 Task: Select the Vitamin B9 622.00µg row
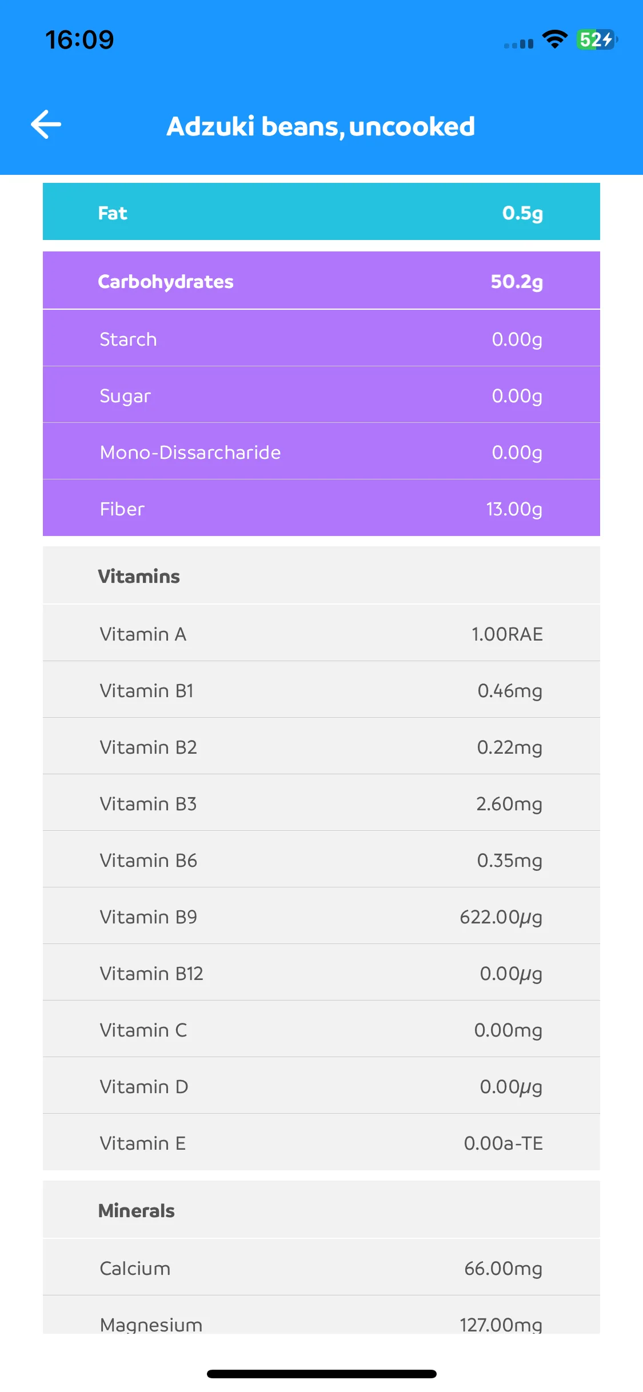coord(321,916)
